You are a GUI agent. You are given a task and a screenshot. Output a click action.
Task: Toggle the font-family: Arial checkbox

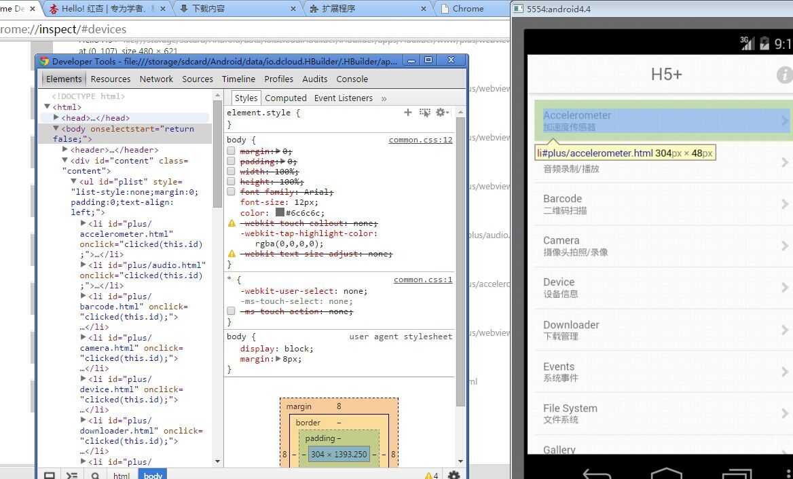[x=231, y=191]
